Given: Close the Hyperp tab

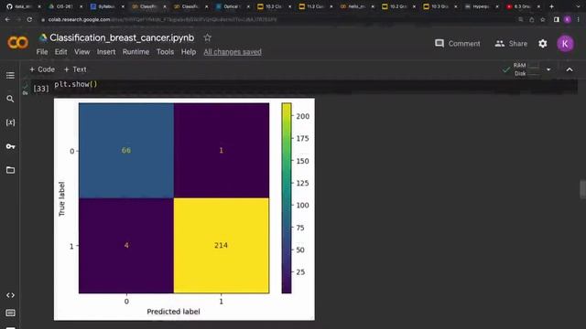Looking at the screenshot, I should [x=497, y=6].
